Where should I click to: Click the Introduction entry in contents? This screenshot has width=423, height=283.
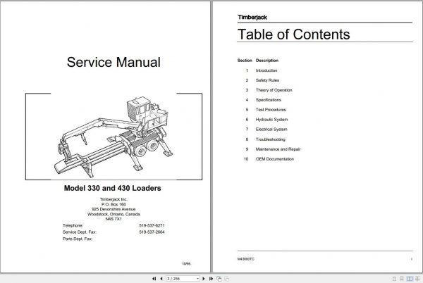click(266, 70)
